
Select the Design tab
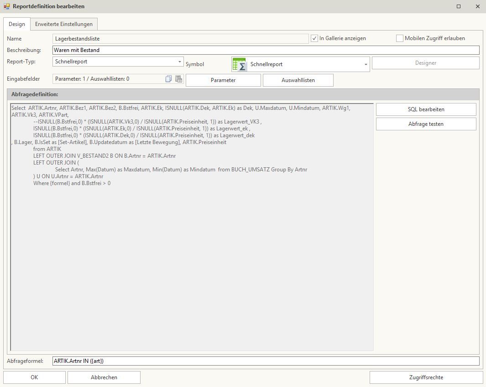(17, 24)
